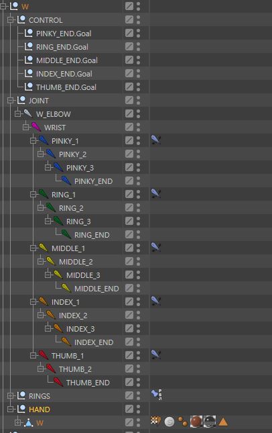Viewport: 272px width, 433px height.
Task: Select the HAND null object
Action: tap(40, 410)
